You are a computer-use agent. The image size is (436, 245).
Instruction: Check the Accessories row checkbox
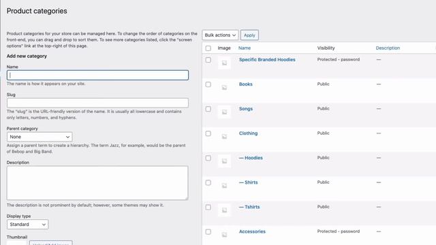point(208,231)
